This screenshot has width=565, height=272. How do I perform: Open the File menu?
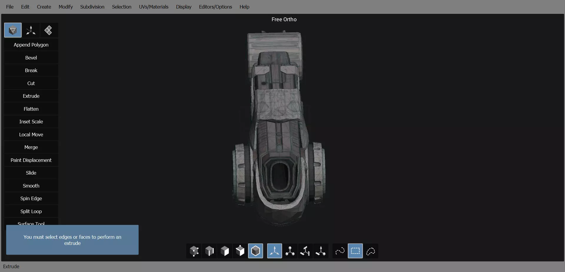tap(10, 7)
